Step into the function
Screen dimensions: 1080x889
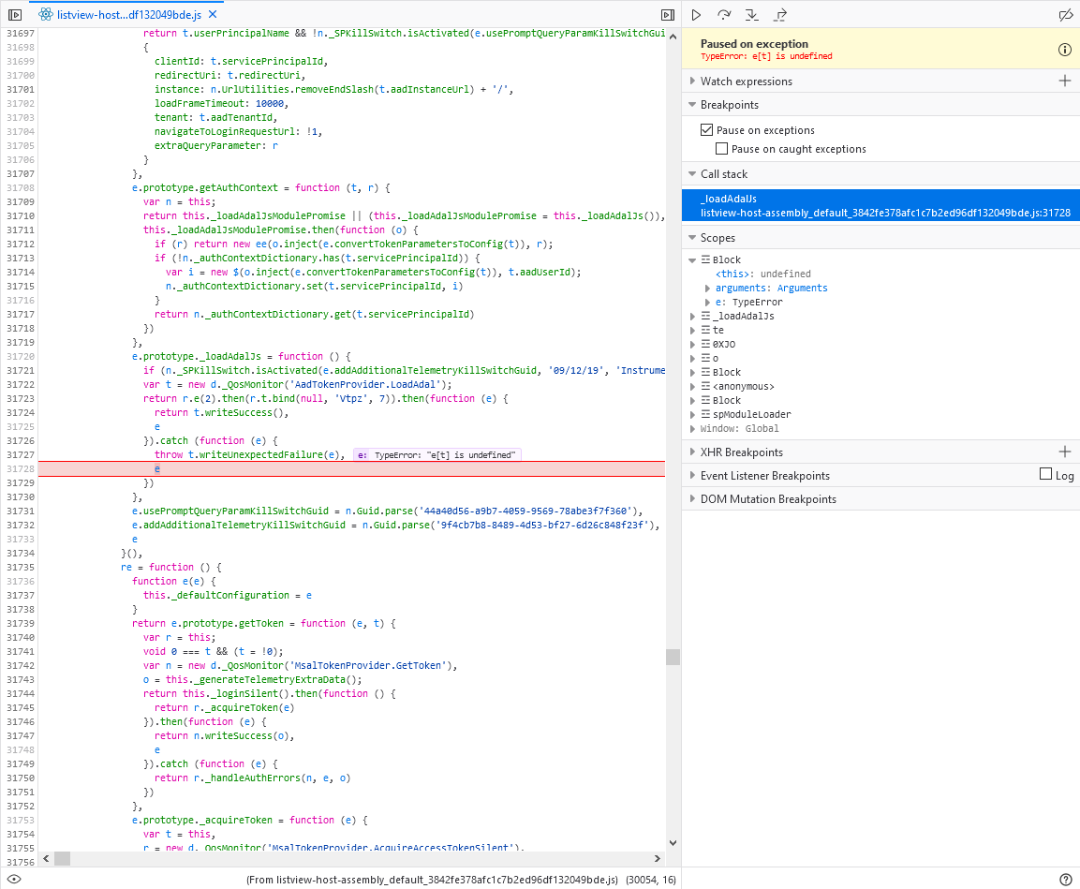tap(751, 14)
